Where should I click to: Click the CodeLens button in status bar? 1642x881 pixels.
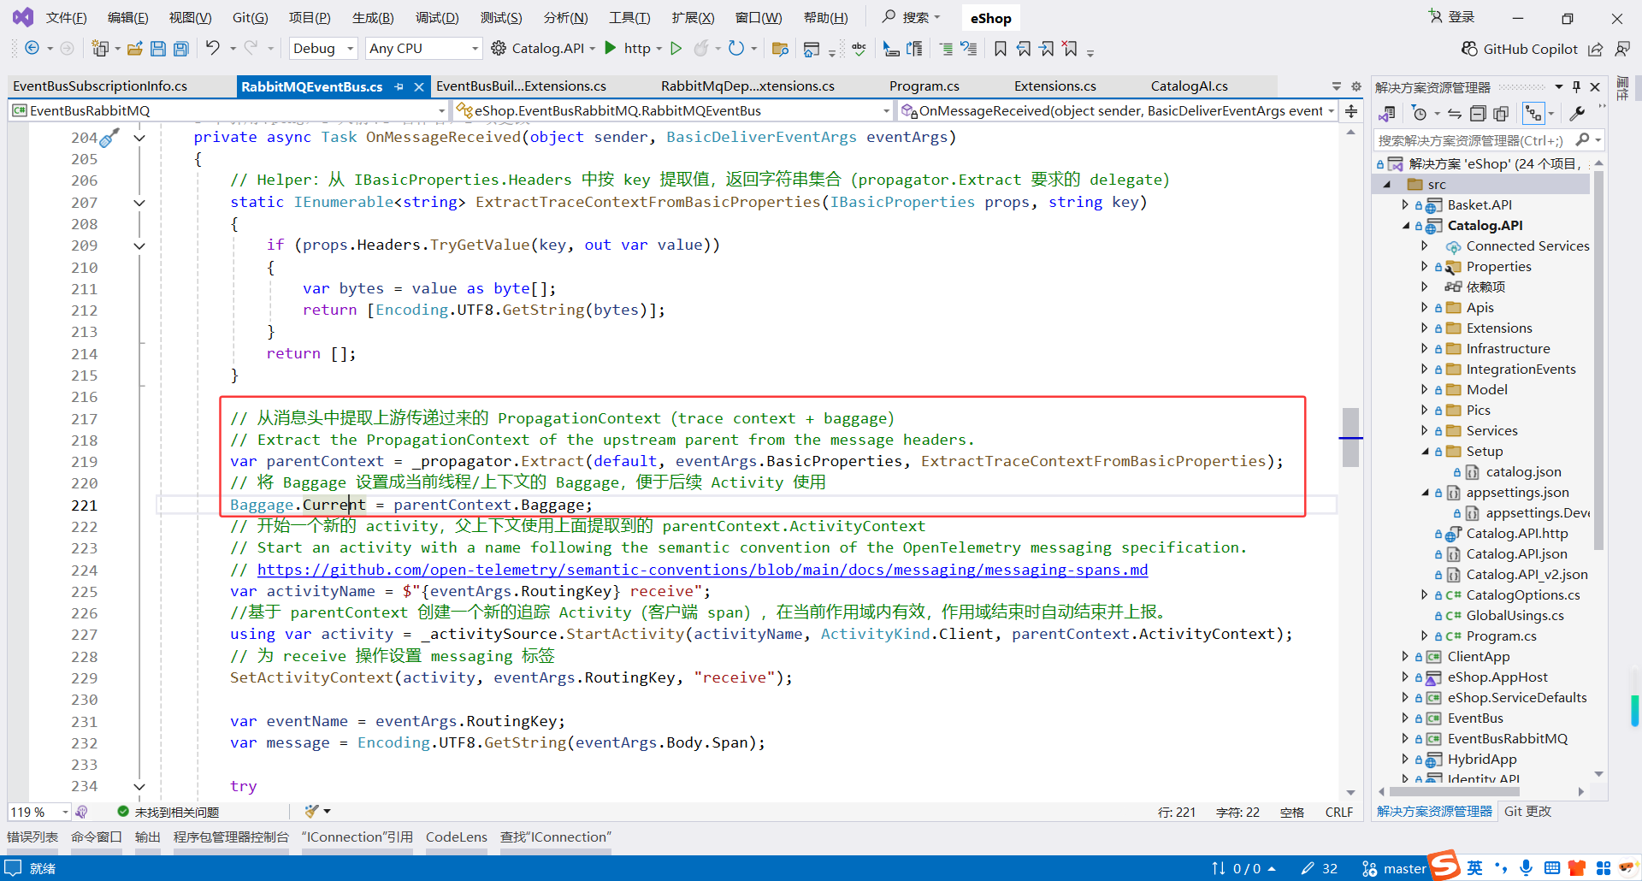456,837
